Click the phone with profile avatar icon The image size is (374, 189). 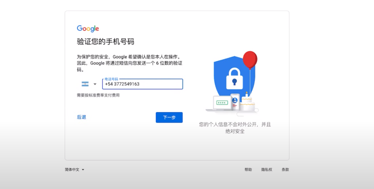click(x=235, y=102)
